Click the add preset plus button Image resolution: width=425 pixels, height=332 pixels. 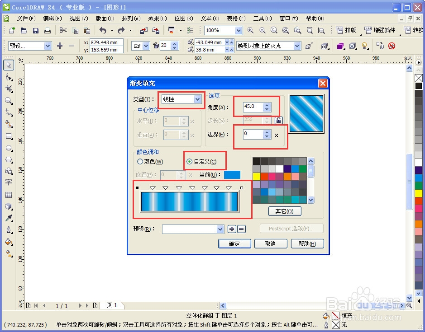coord(232,229)
